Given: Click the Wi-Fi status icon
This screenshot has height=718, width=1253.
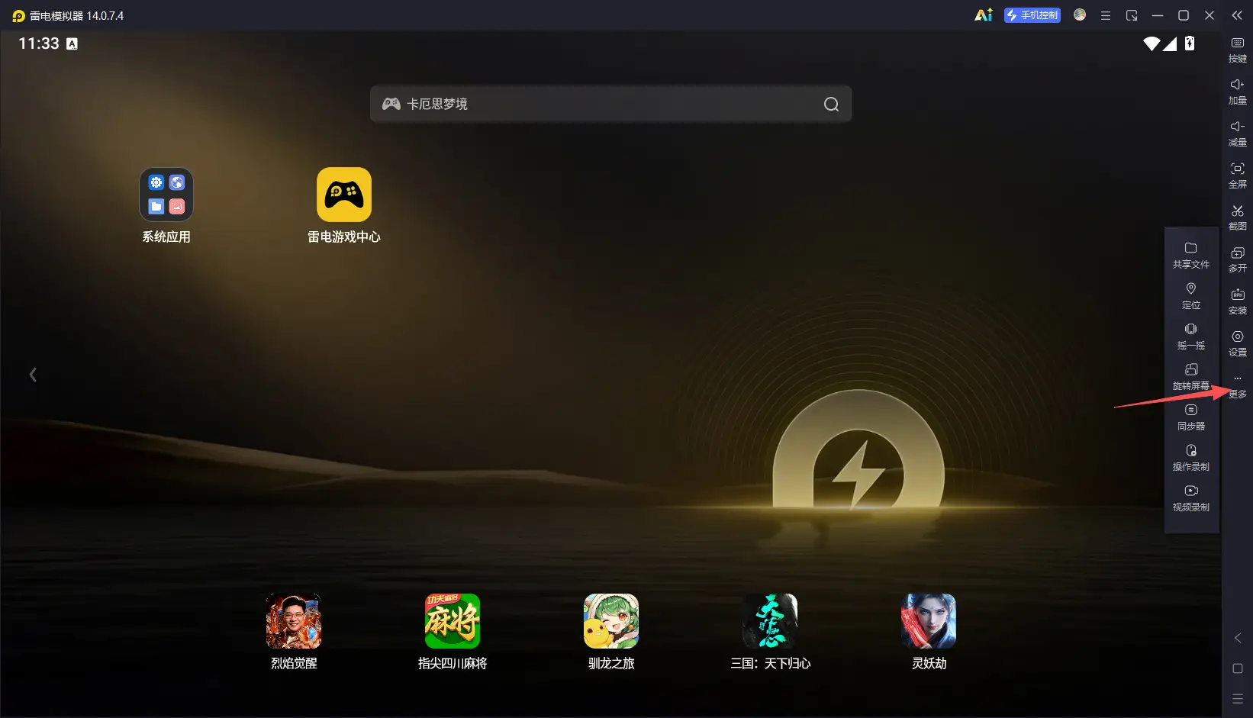Looking at the screenshot, I should (x=1152, y=43).
